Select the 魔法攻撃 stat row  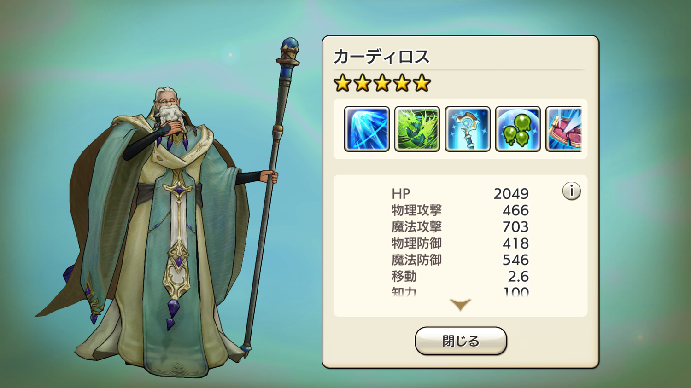pyautogui.click(x=460, y=227)
